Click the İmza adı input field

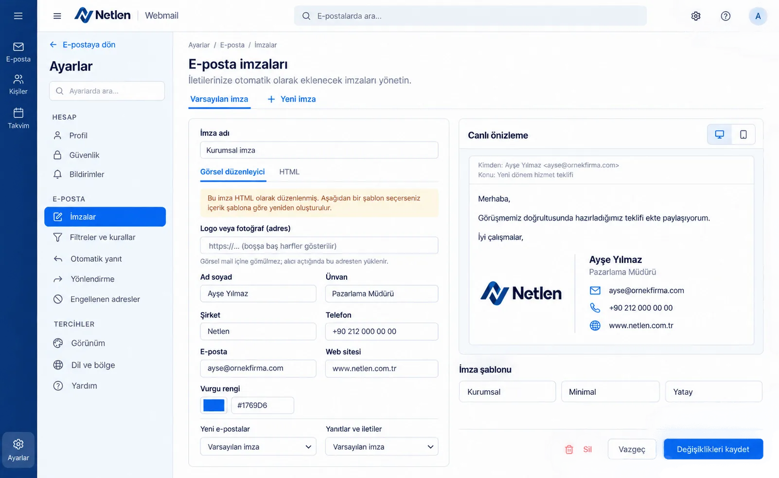pos(319,150)
